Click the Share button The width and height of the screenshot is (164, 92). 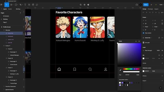tap(146, 5)
